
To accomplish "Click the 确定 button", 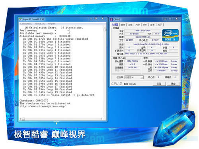I will (x=173, y=84).
